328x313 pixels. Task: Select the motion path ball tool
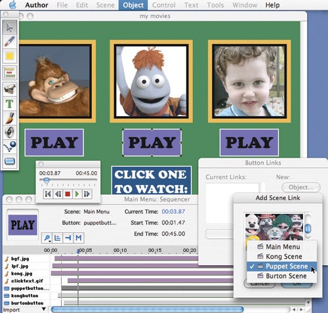10,146
